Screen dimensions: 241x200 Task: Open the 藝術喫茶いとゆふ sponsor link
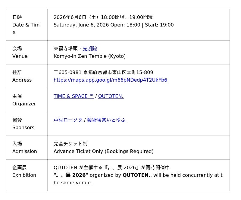coord(106,120)
